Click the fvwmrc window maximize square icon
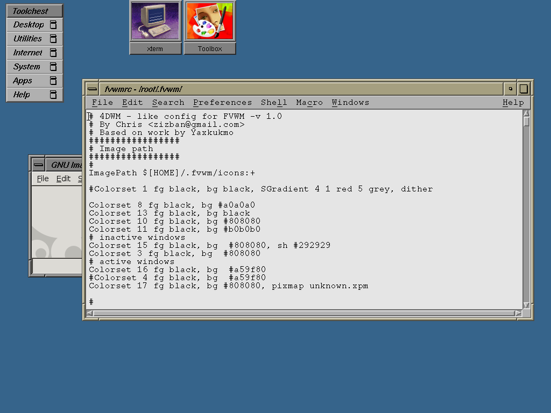Image resolution: width=551 pixels, height=413 pixels. tap(524, 89)
